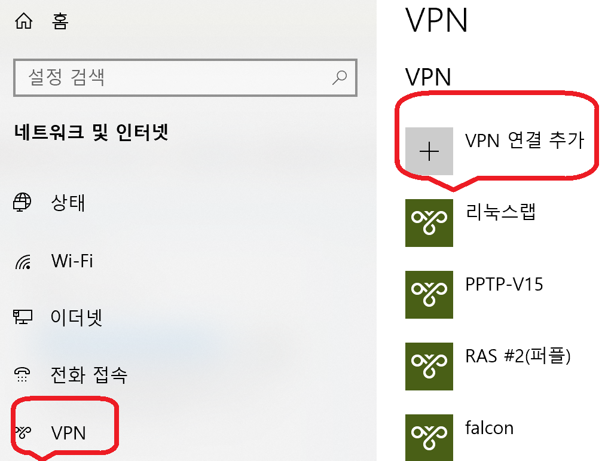Go to the 이더넷 settings page
608x461 pixels.
77,317
